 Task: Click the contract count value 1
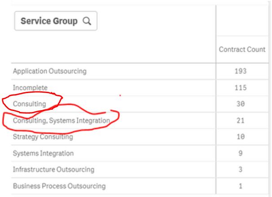pyautogui.click(x=241, y=186)
